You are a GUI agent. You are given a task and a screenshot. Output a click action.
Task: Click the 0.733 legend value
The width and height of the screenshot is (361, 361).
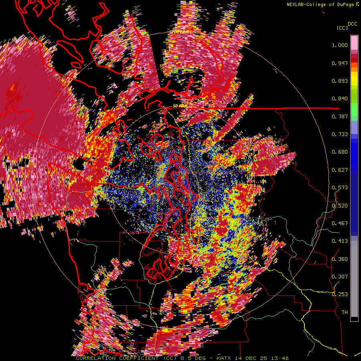pos(340,134)
